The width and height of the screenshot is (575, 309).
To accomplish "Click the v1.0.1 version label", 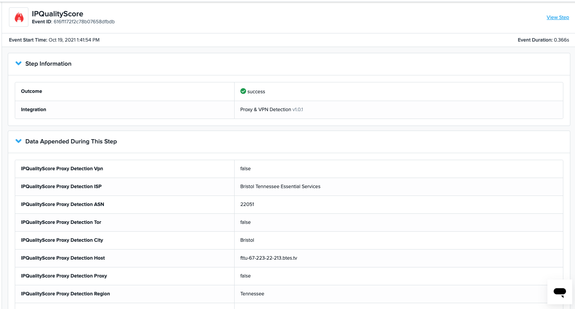I will point(298,110).
